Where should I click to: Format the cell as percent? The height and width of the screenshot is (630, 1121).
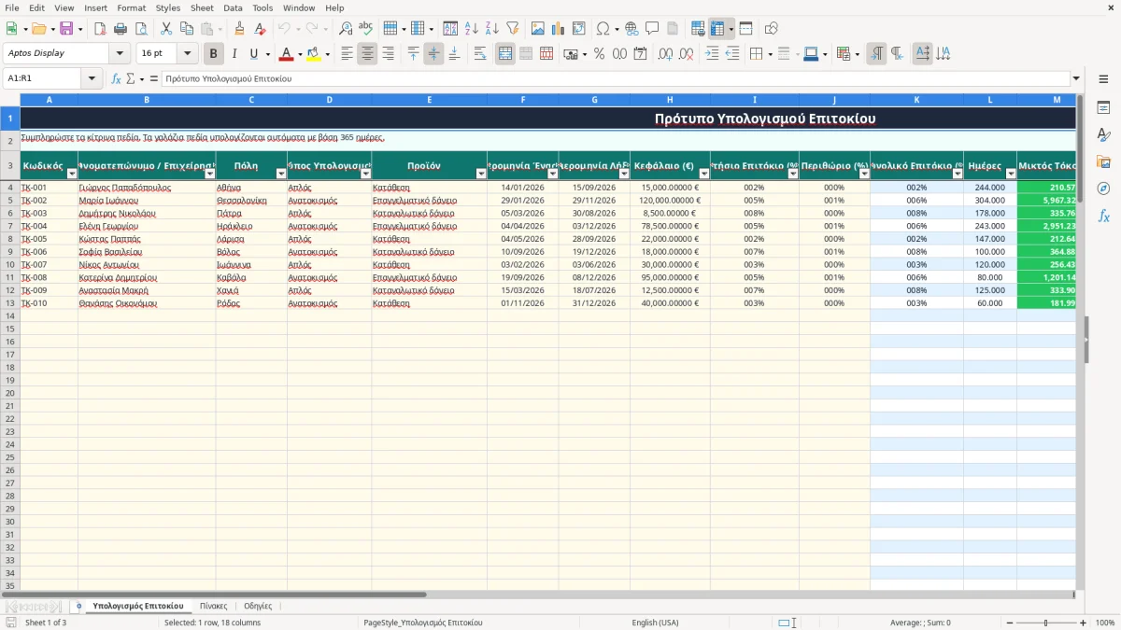(599, 54)
